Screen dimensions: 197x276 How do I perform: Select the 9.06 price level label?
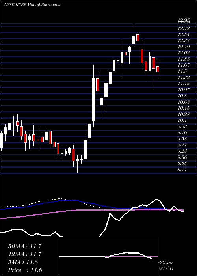tap(182, 157)
